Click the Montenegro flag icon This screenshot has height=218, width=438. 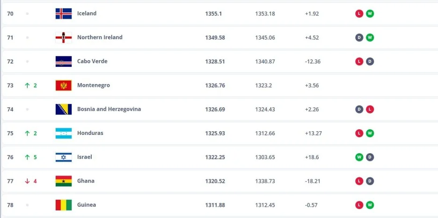pos(64,85)
